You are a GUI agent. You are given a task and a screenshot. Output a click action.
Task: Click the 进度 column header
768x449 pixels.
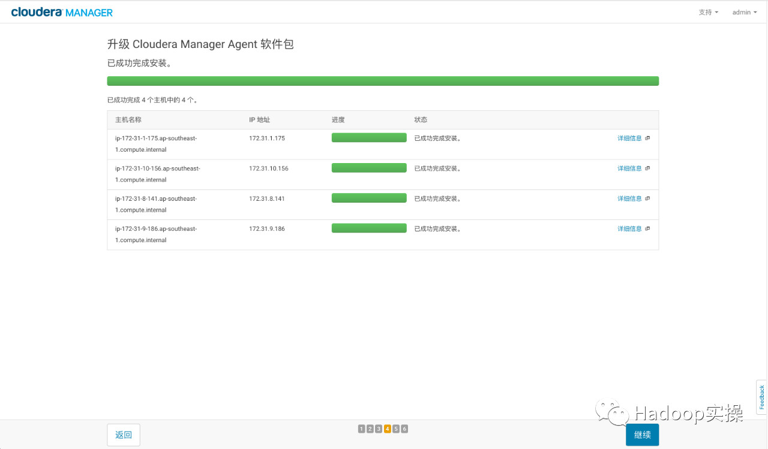(338, 120)
